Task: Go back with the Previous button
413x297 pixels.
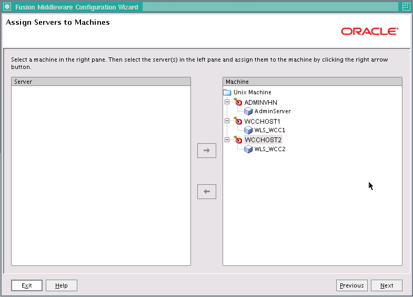Action: (351, 285)
